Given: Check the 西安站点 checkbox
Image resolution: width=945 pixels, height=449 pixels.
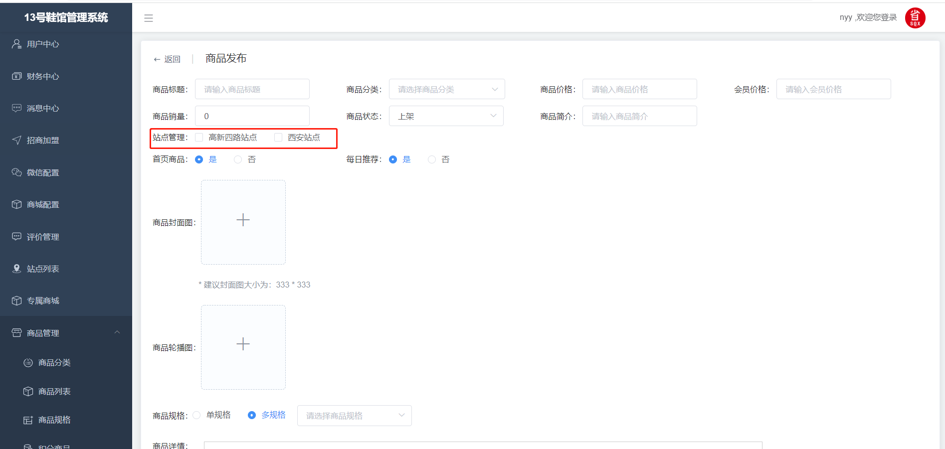Looking at the screenshot, I should pyautogui.click(x=278, y=138).
